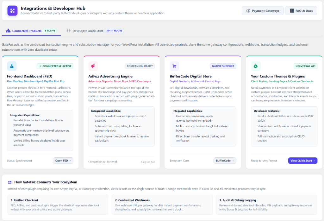Screen dimensions: 324x221
Task: Click Status: Synchronized text
Action: [x=19, y=161]
